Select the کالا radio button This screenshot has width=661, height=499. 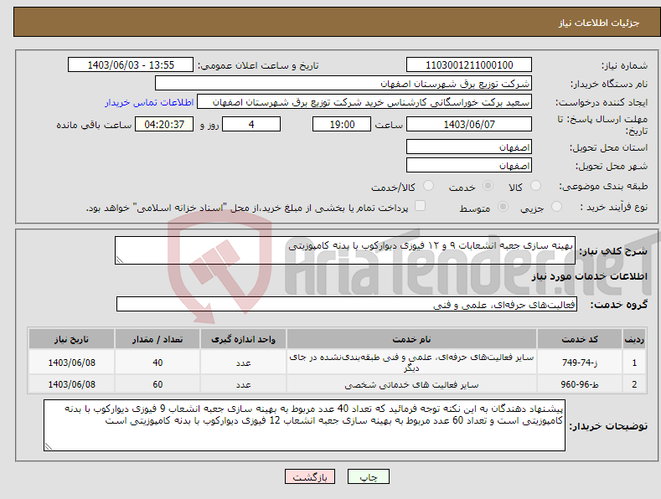point(536,186)
